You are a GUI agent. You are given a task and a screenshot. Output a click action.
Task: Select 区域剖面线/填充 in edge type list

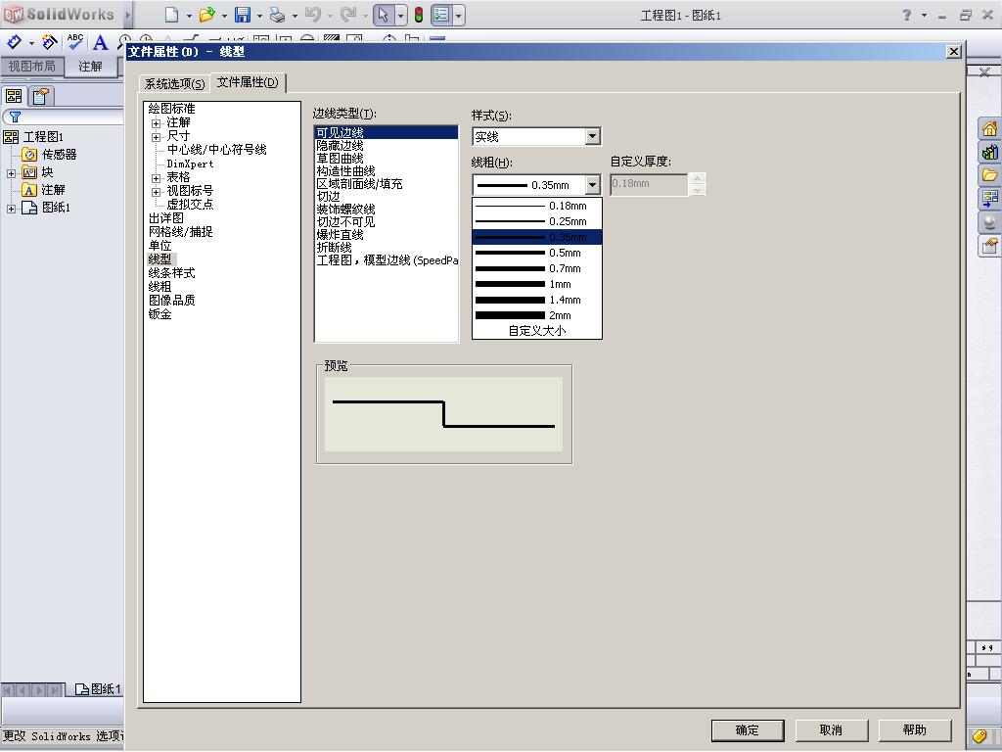(360, 184)
